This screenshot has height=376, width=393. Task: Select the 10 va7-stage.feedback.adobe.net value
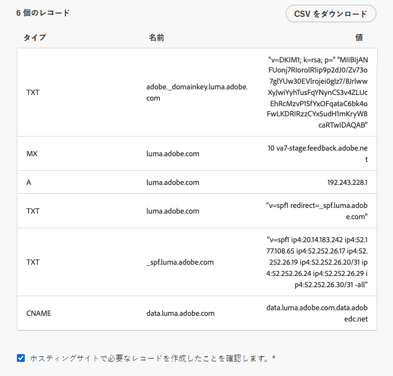point(318,153)
